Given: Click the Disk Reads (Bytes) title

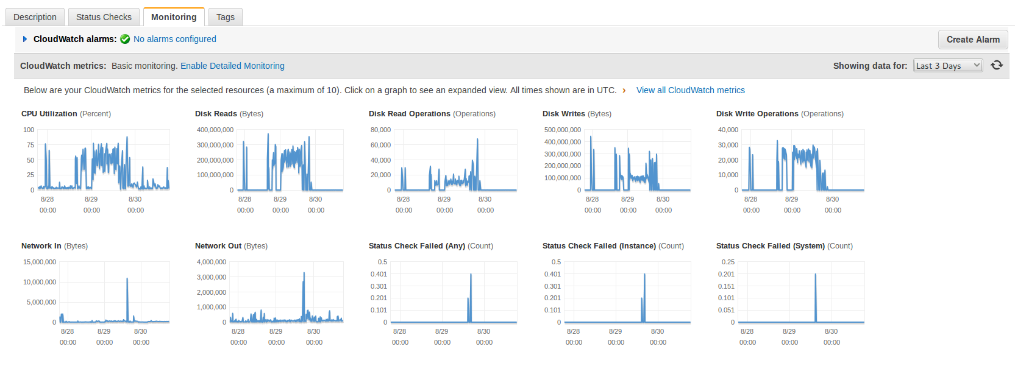Looking at the screenshot, I should (229, 114).
